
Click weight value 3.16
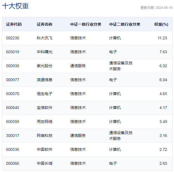tap(163, 135)
